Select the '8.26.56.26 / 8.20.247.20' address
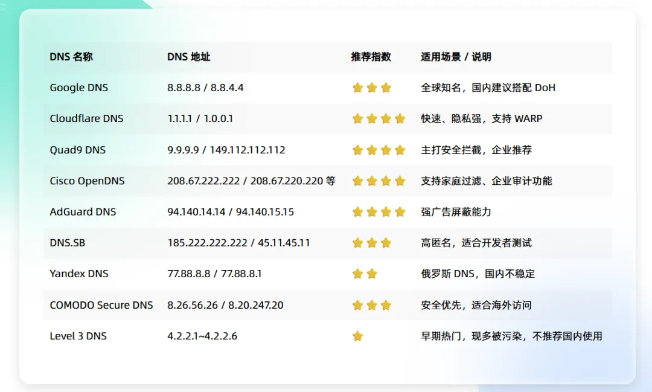 click(x=225, y=305)
